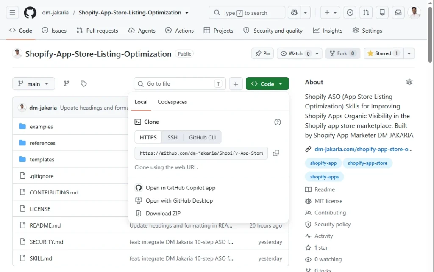The height and width of the screenshot is (272, 434).
Task: Open the dm-jakaria.com website link
Action: (363, 149)
